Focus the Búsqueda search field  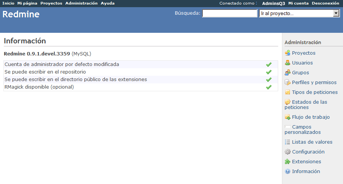click(230, 13)
